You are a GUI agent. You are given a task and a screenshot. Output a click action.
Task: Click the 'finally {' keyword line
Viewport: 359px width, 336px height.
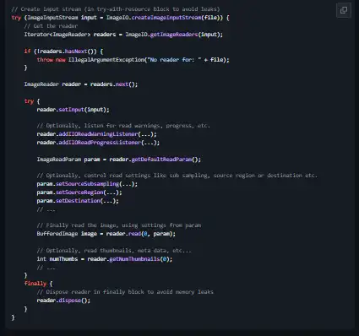coord(38,284)
